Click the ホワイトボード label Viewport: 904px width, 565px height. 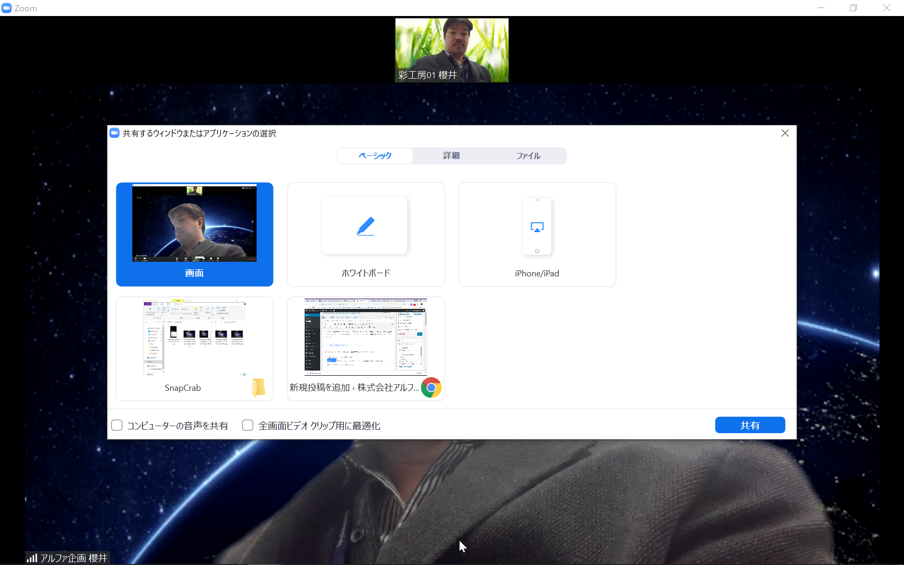[x=366, y=273]
